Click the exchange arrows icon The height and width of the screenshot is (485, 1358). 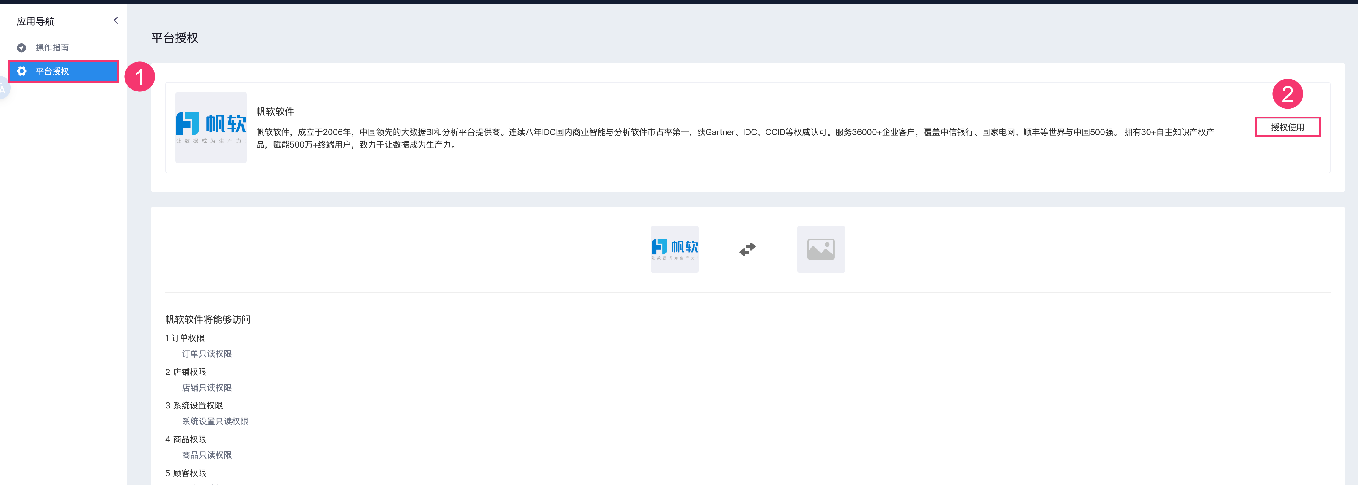tap(748, 249)
